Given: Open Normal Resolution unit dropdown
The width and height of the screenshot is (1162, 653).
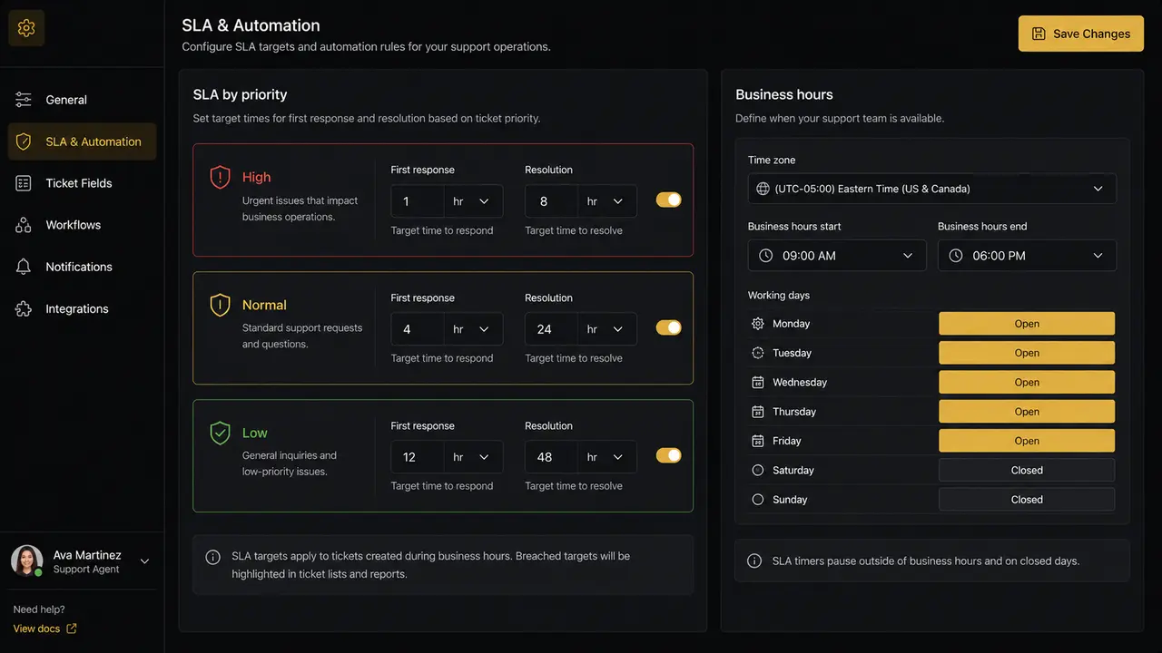Looking at the screenshot, I should [x=607, y=329].
